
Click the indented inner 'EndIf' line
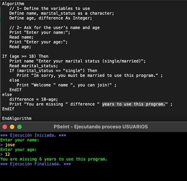(x=15, y=90)
